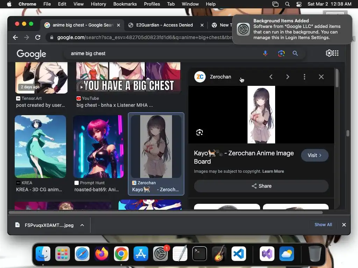Open System Settings from the Dock
This screenshot has width=358, height=268.
pos(160,254)
